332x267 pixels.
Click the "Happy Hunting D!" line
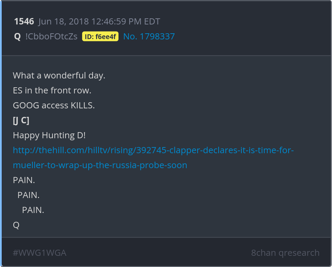[49, 135]
